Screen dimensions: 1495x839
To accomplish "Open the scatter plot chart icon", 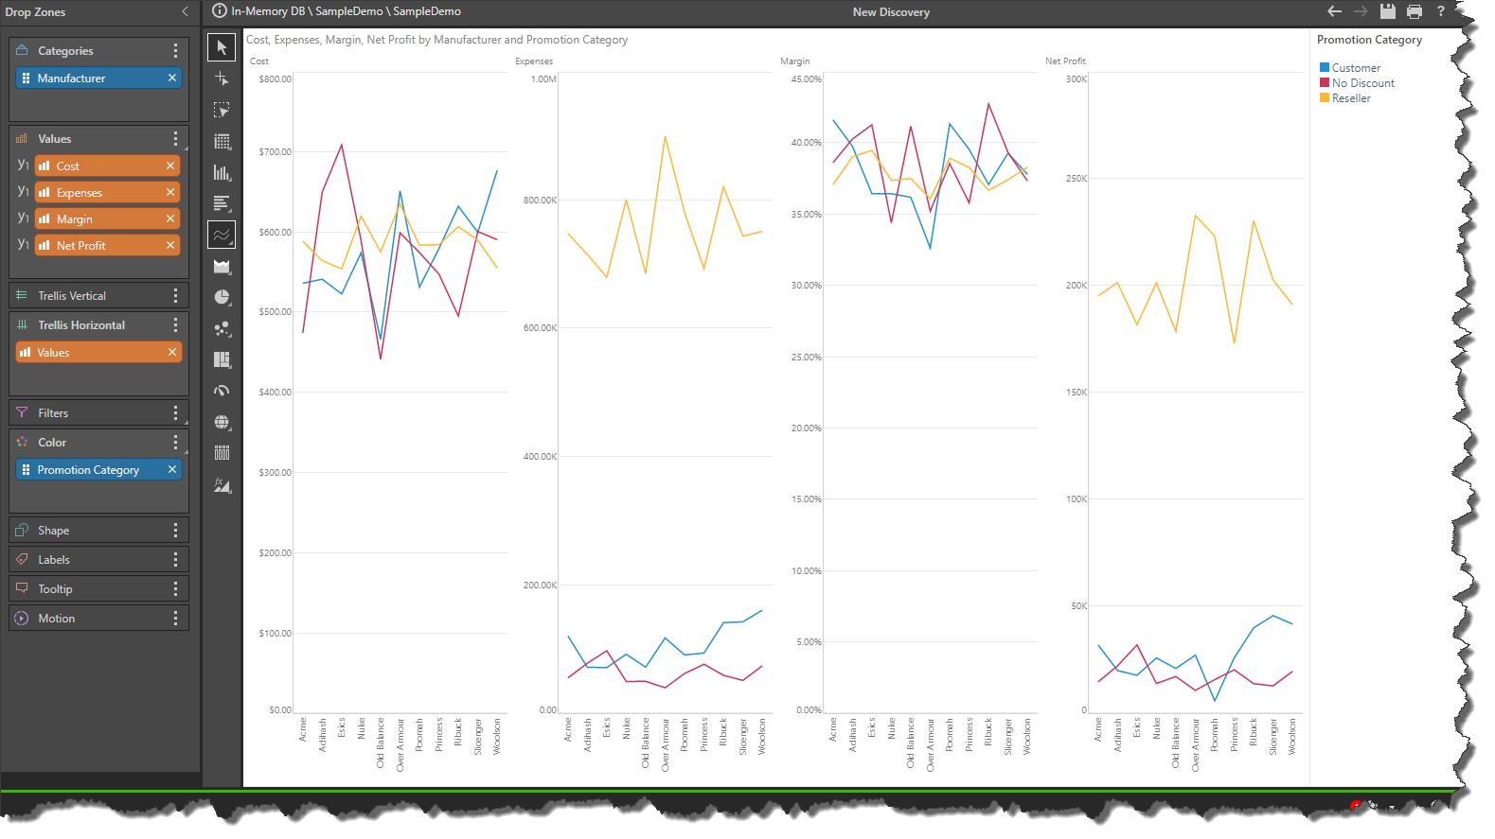I will click(222, 328).
